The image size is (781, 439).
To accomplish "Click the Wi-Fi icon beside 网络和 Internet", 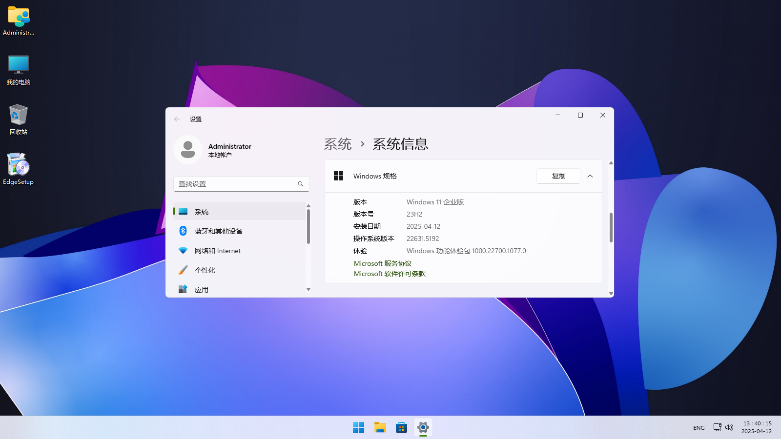I will 183,250.
